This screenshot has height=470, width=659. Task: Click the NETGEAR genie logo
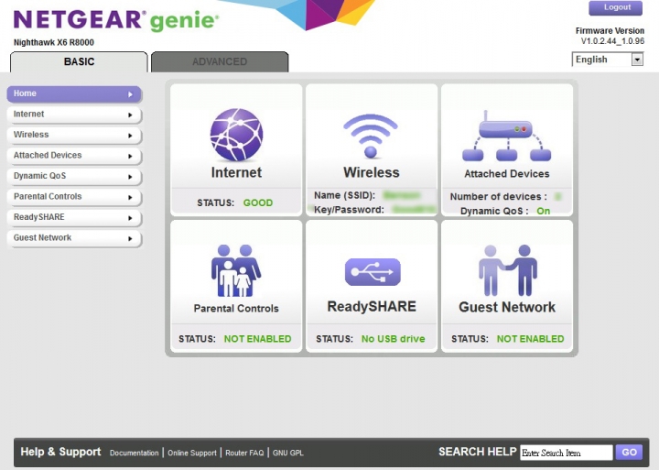(116, 21)
